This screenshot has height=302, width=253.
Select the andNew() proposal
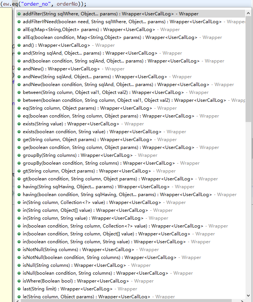coord(130,69)
